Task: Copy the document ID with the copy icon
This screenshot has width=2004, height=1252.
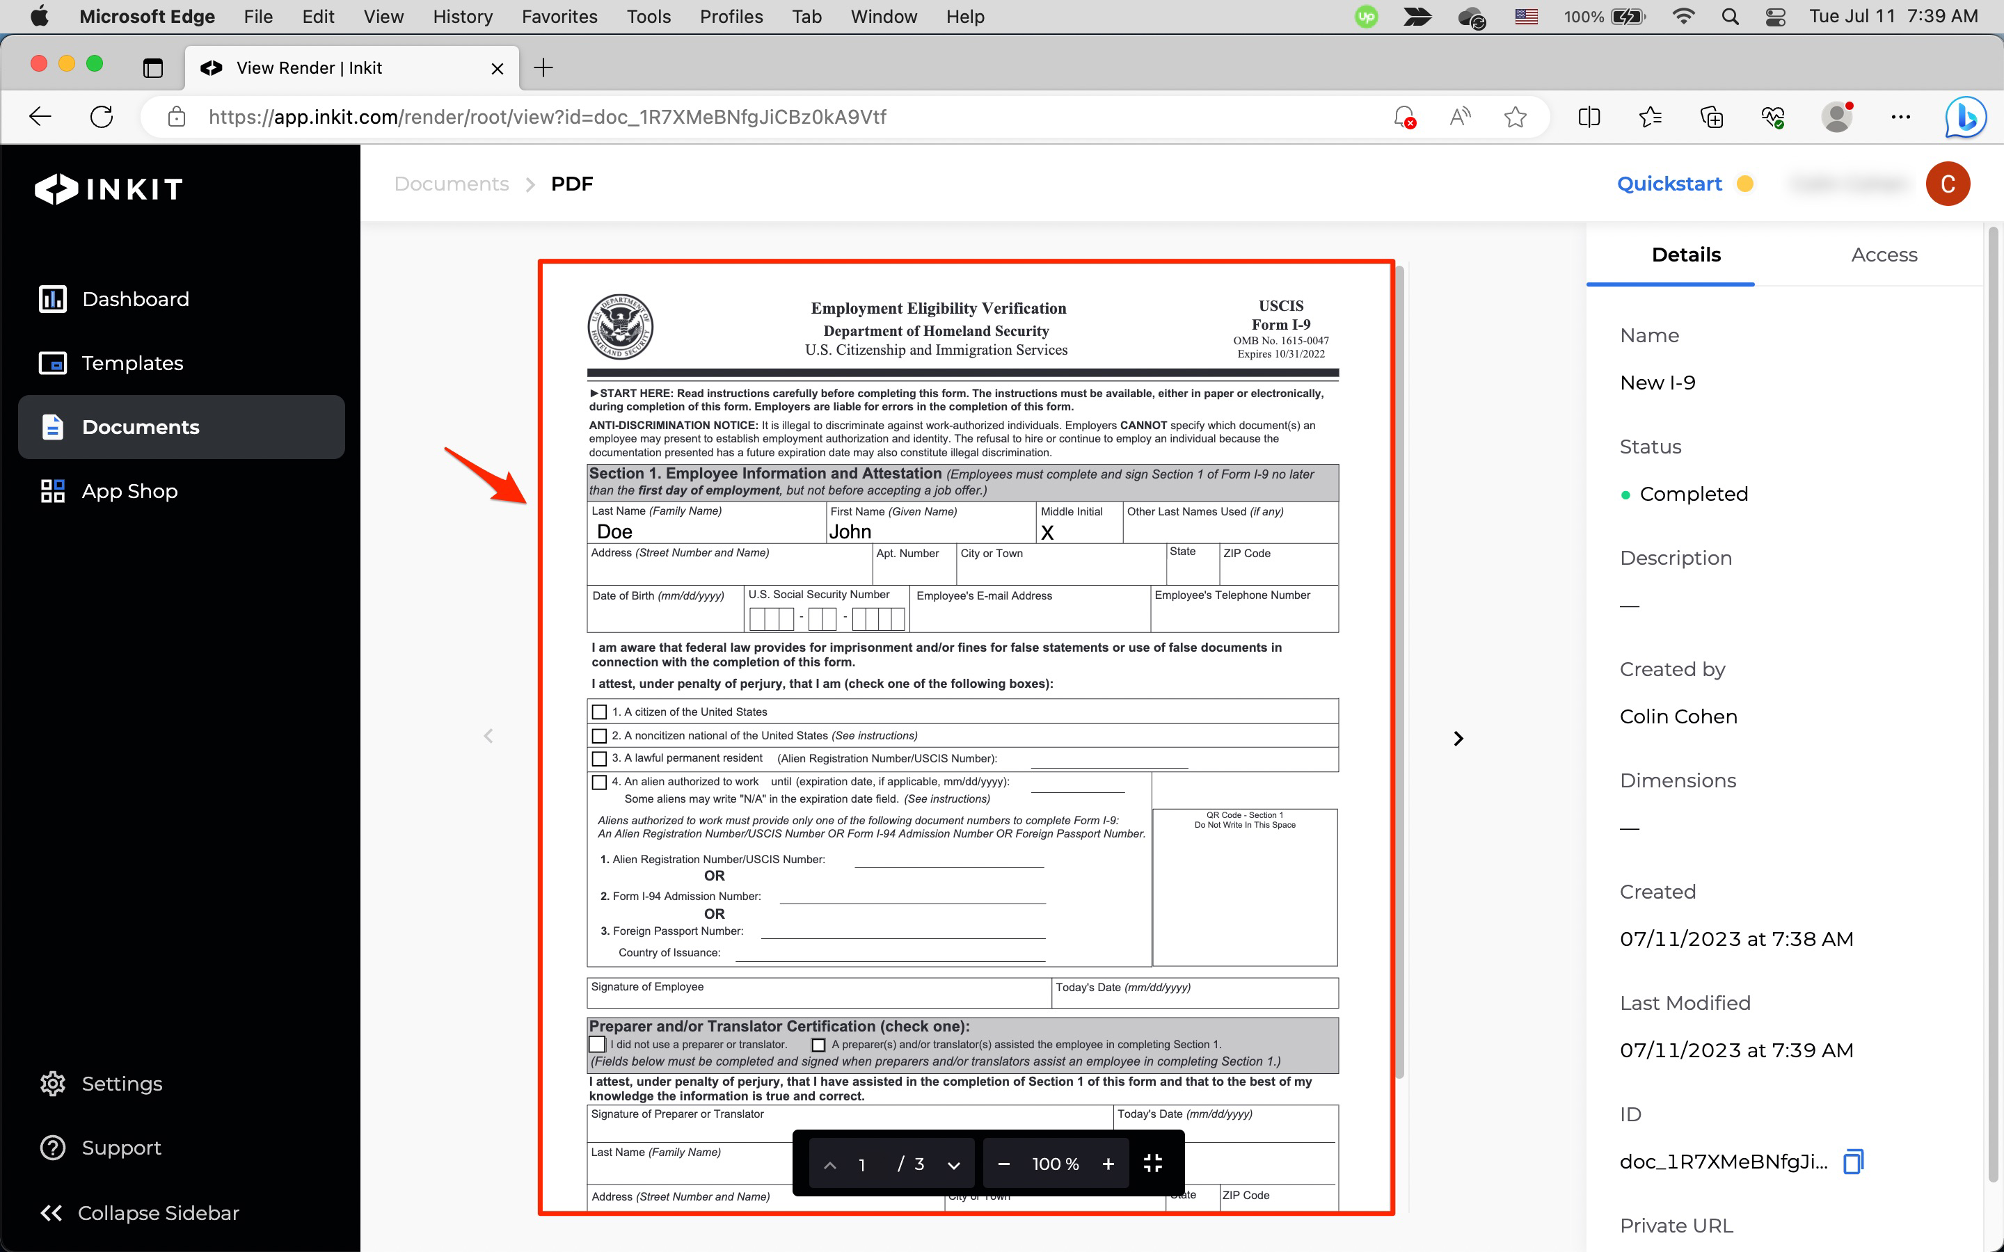Action: point(1853,1161)
